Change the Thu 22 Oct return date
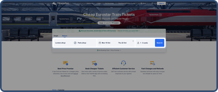This screenshot has height=92, width=218. coord(122,43)
